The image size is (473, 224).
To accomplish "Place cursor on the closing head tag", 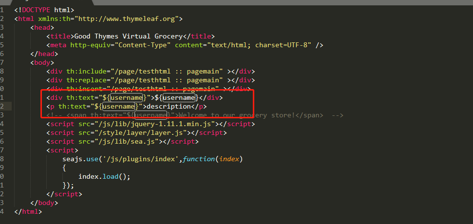I will 44,54.
